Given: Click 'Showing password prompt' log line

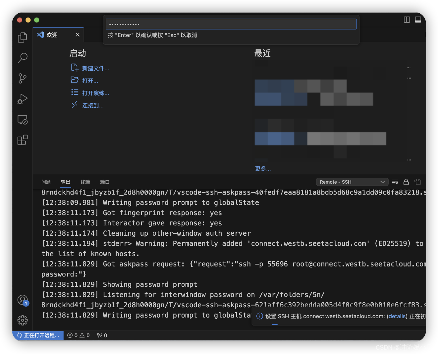Looking at the screenshot, I should pos(120,284).
